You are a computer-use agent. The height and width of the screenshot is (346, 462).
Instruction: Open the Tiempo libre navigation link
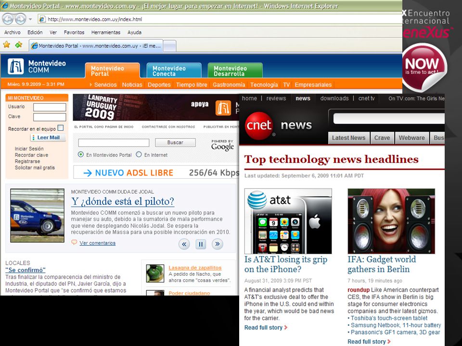click(192, 85)
